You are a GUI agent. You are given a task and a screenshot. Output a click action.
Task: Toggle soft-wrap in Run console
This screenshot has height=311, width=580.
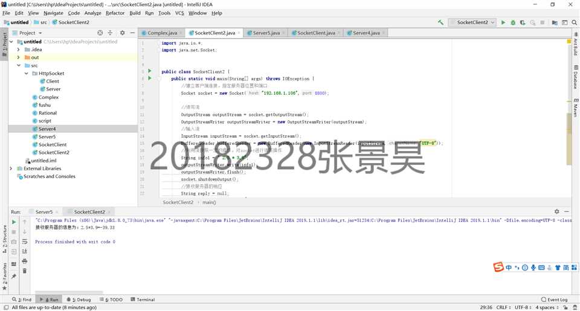24,242
